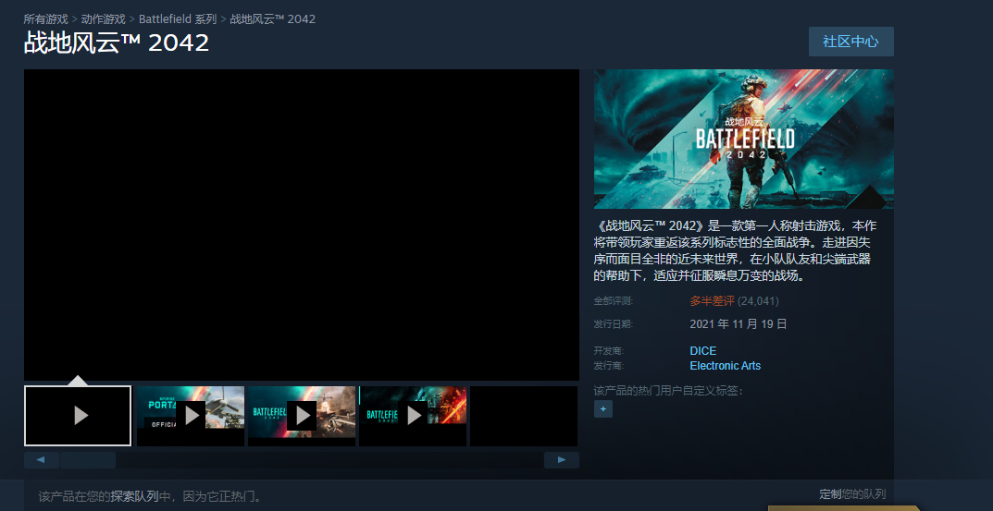Screen dimensions: 993x511
Task: Open the Battlefield 系列 breadcrumb link
Action: click(x=178, y=19)
